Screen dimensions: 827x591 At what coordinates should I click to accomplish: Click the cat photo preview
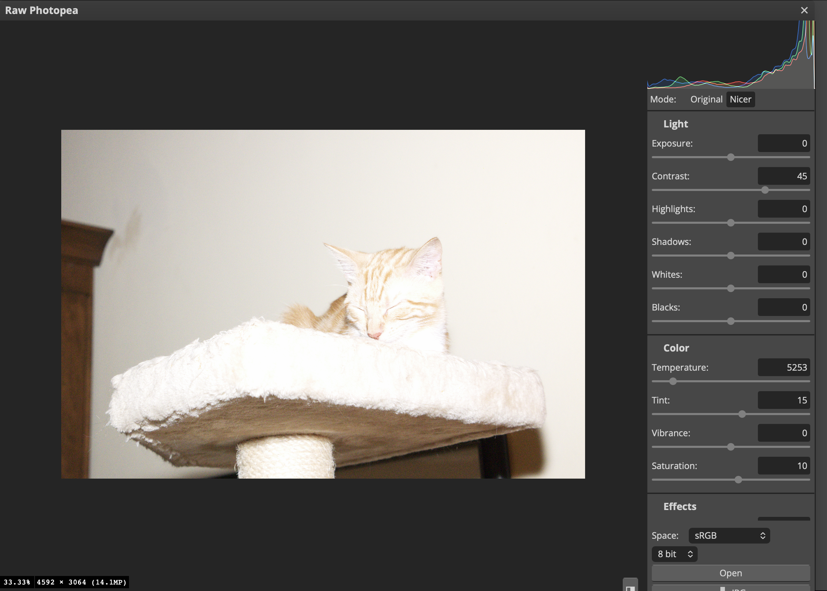323,304
